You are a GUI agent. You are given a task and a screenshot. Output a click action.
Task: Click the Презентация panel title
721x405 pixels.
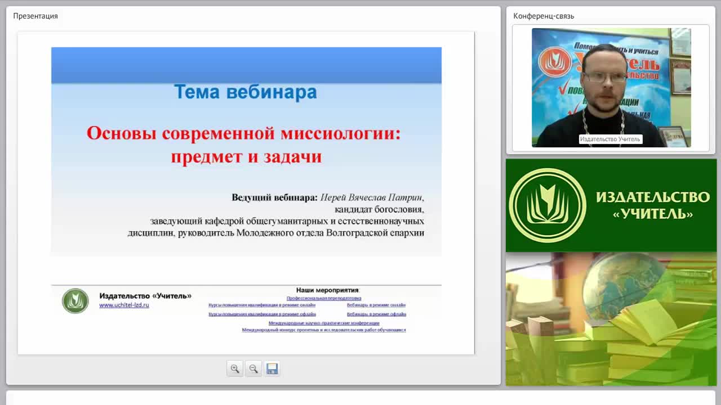tap(35, 16)
